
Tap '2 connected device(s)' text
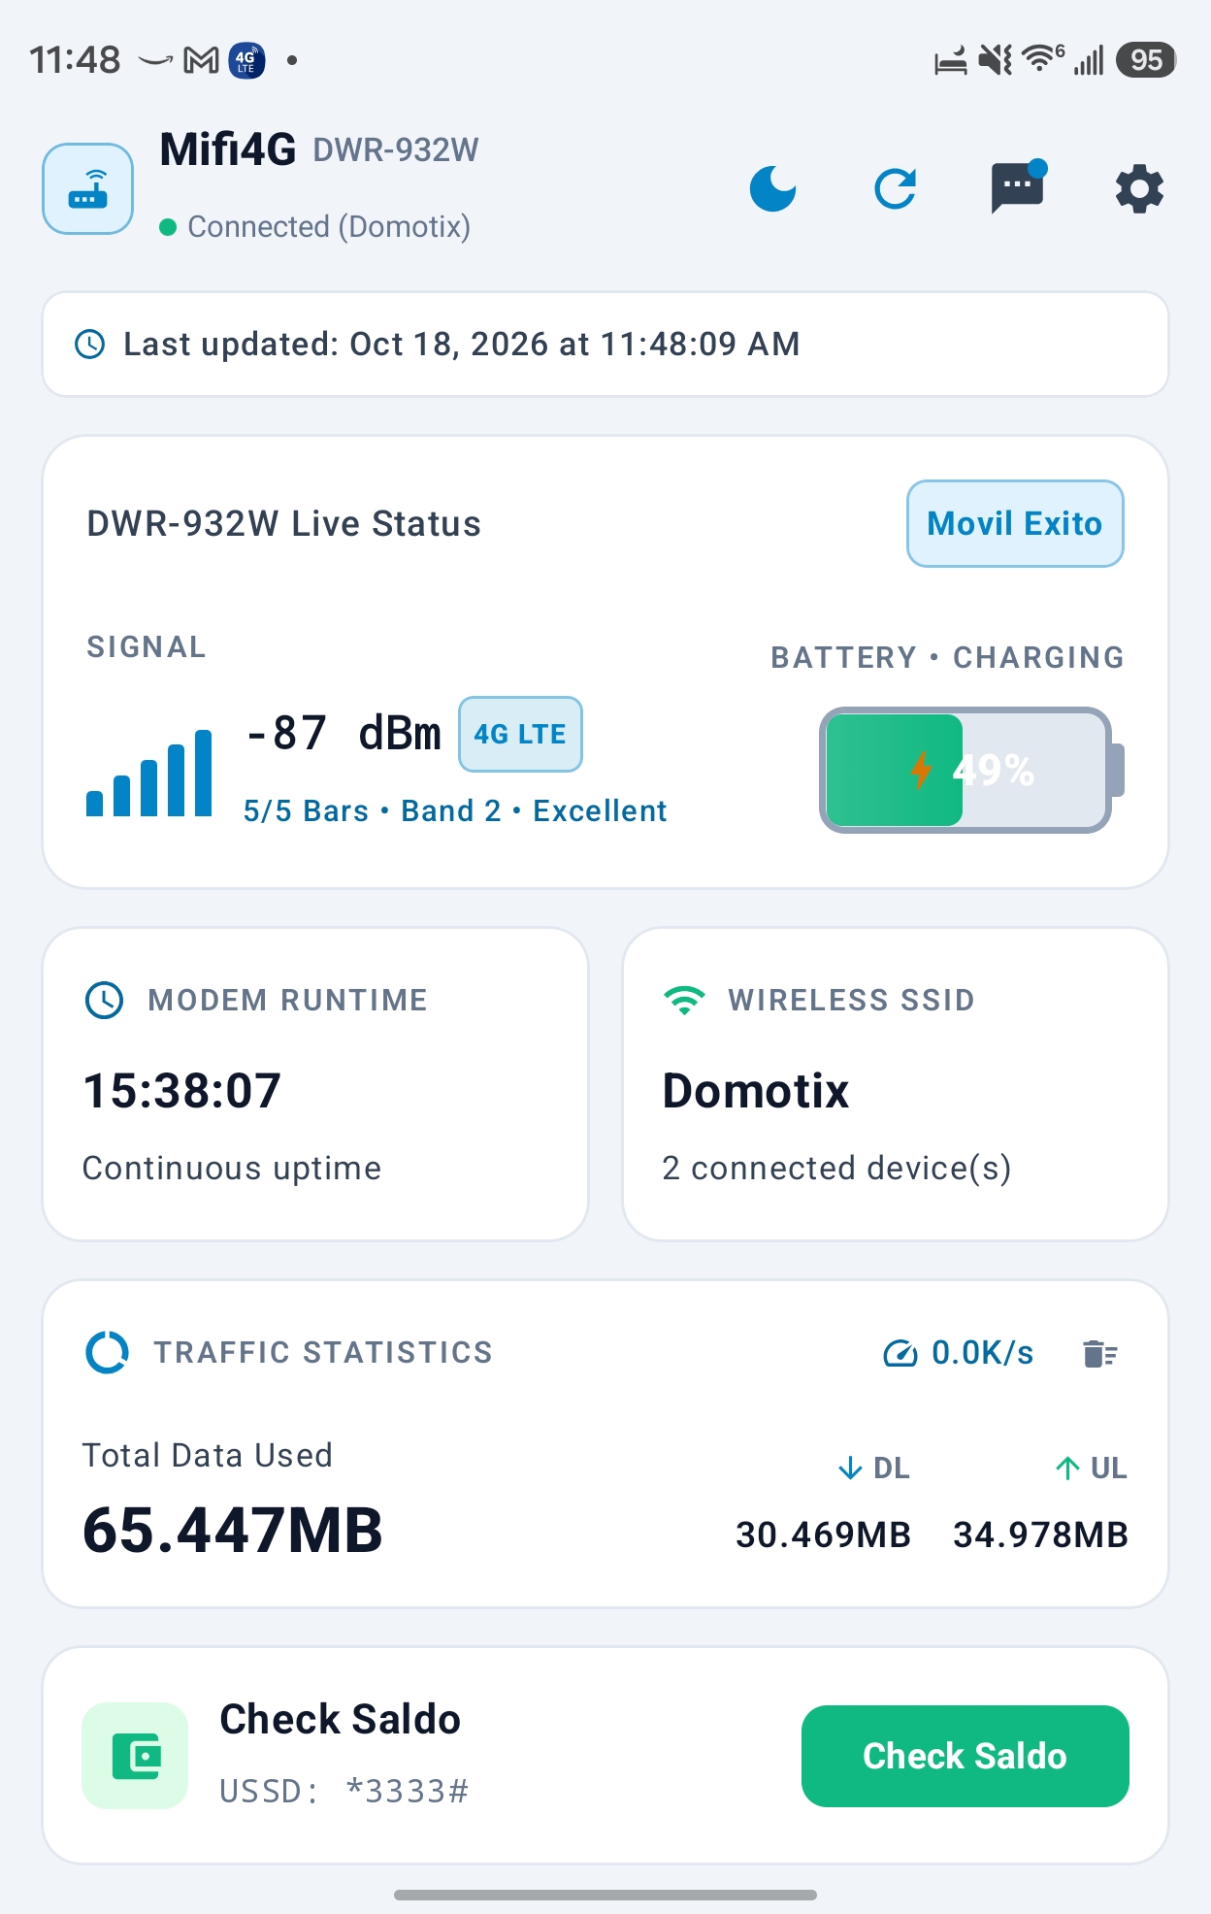[x=836, y=1168]
